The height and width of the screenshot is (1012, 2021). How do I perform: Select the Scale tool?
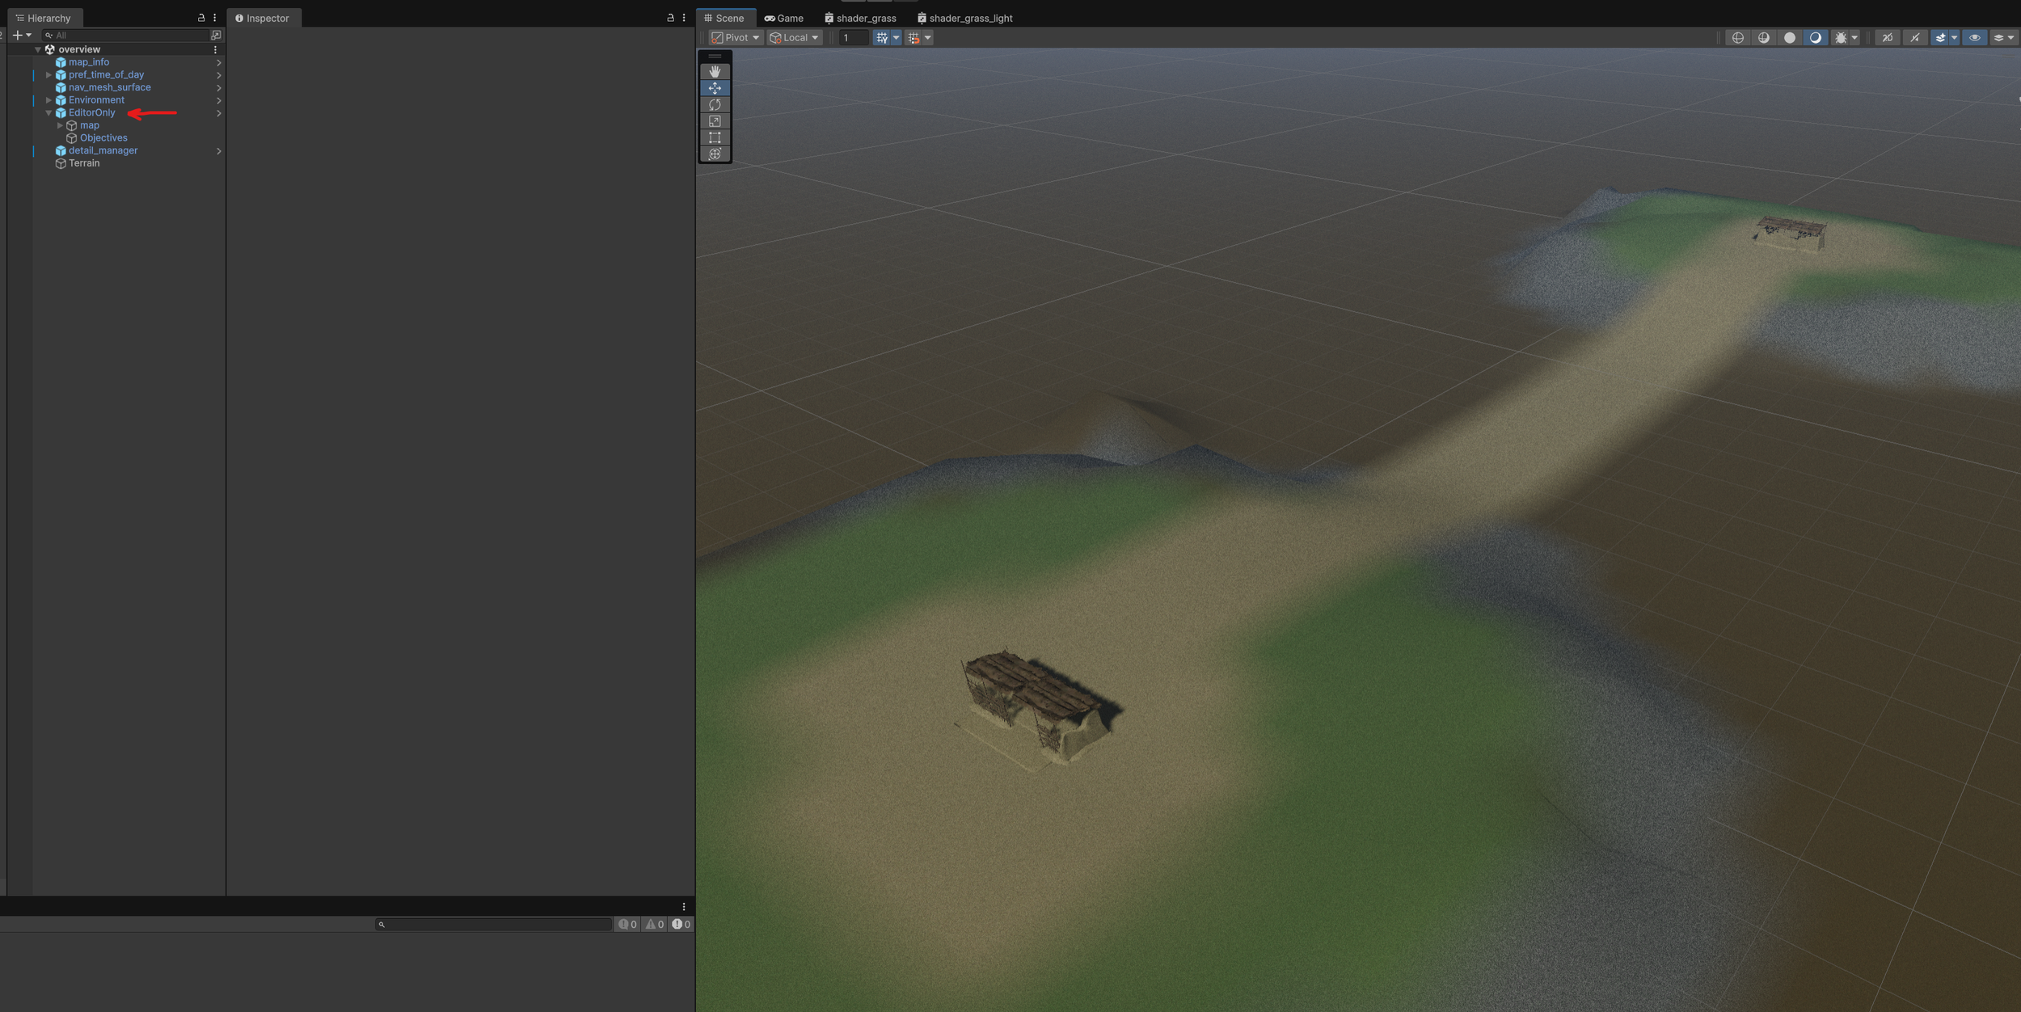click(x=715, y=121)
